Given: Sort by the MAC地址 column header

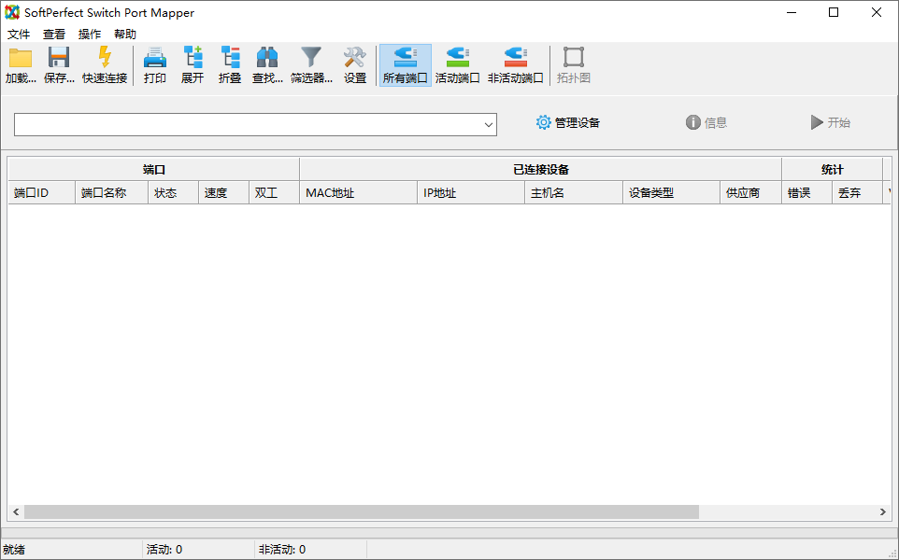Looking at the screenshot, I should coord(358,192).
